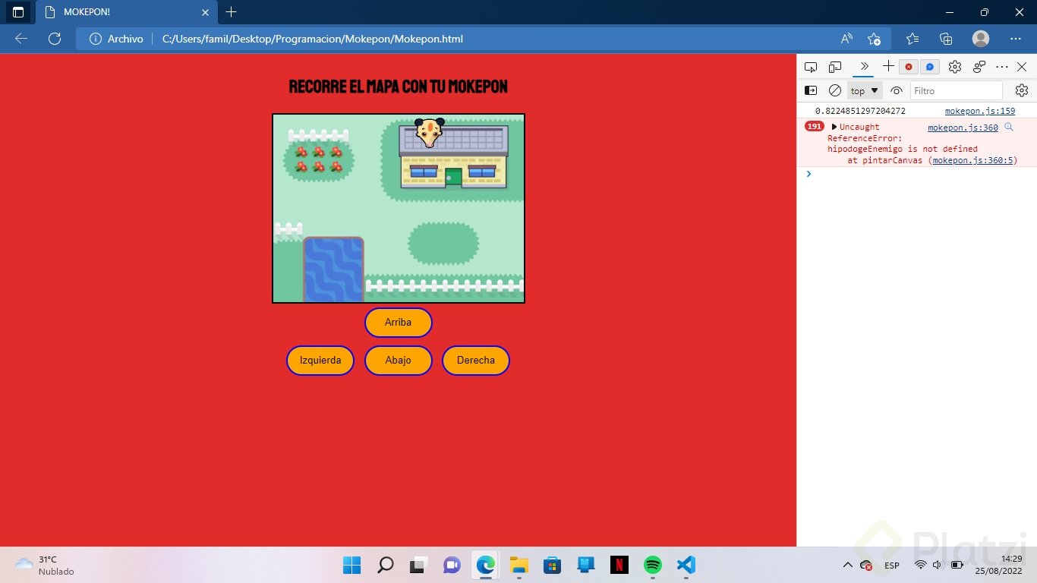This screenshot has width=1037, height=583.
Task: Create a live expression with eye icon
Action: coord(897,90)
